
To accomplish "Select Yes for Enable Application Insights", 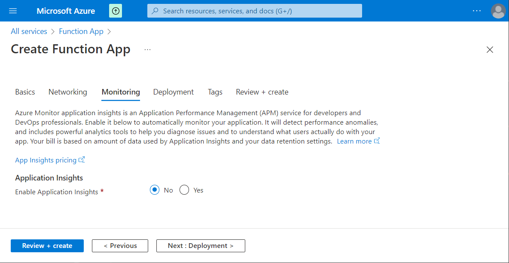I will coord(184,190).
